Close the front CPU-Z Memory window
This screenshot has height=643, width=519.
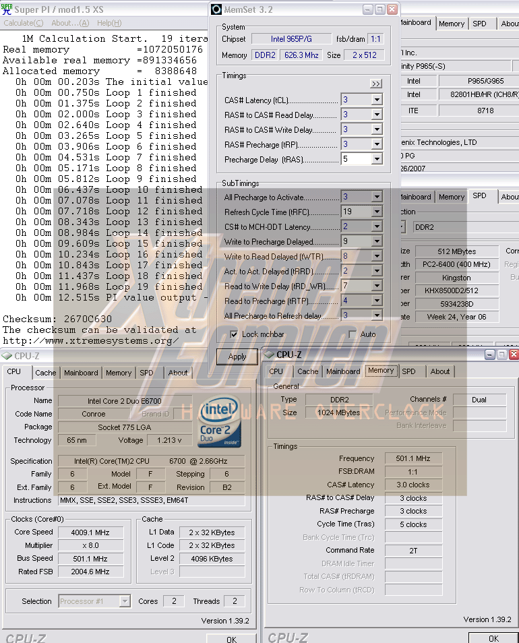pos(514,355)
